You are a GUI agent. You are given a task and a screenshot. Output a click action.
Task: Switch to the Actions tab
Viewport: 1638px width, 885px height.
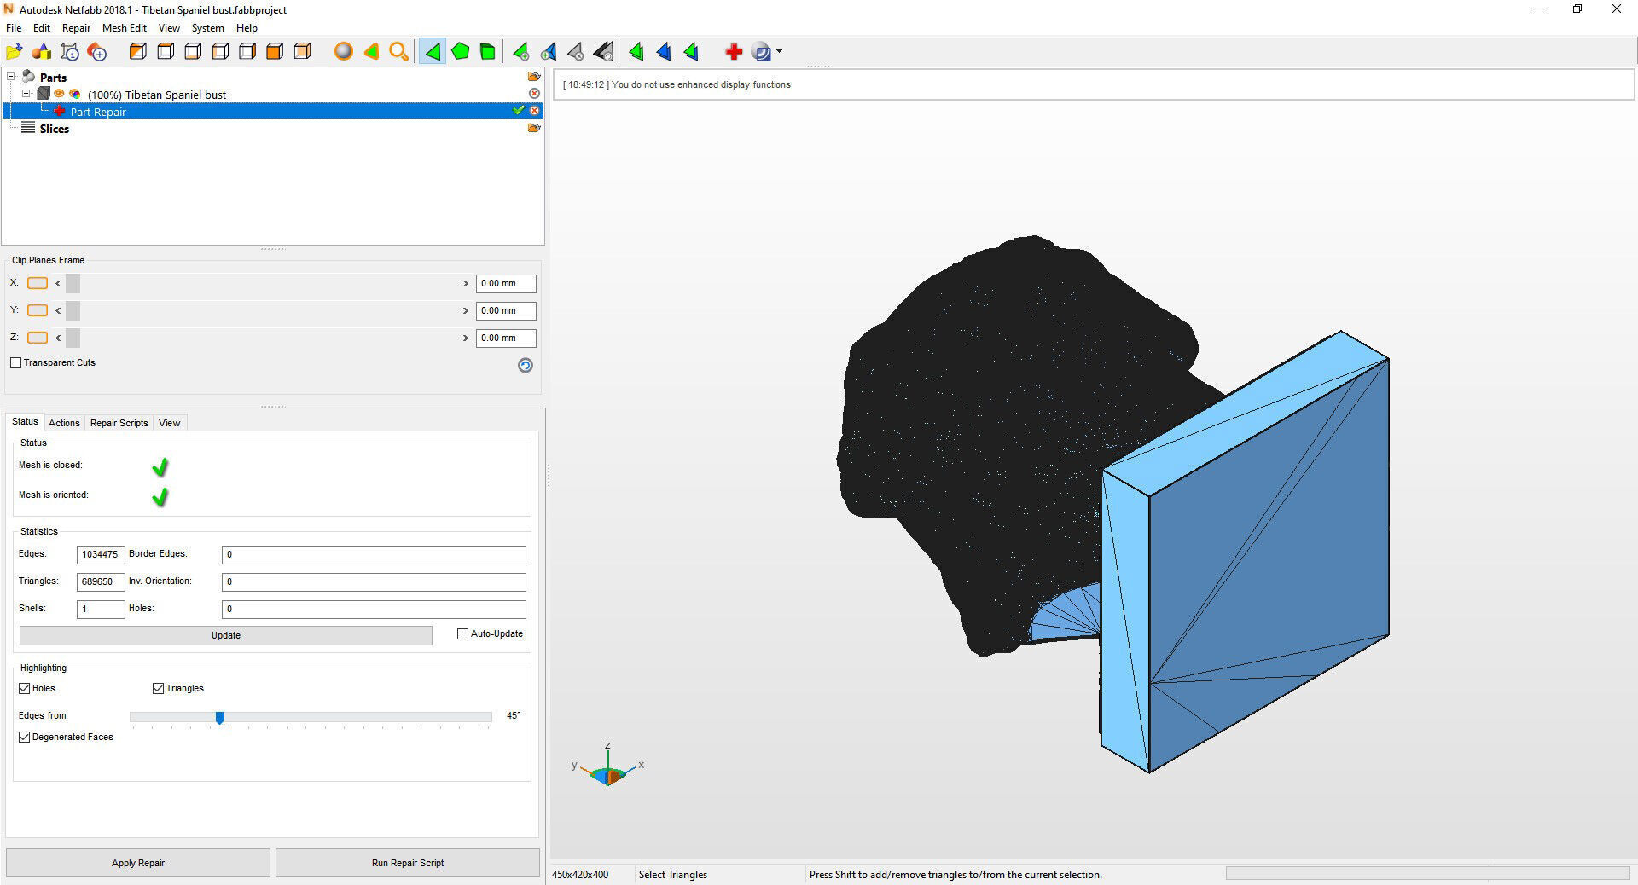pos(64,423)
